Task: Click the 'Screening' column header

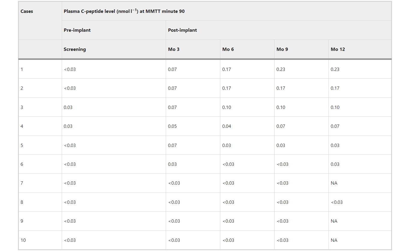Action: [x=75, y=49]
